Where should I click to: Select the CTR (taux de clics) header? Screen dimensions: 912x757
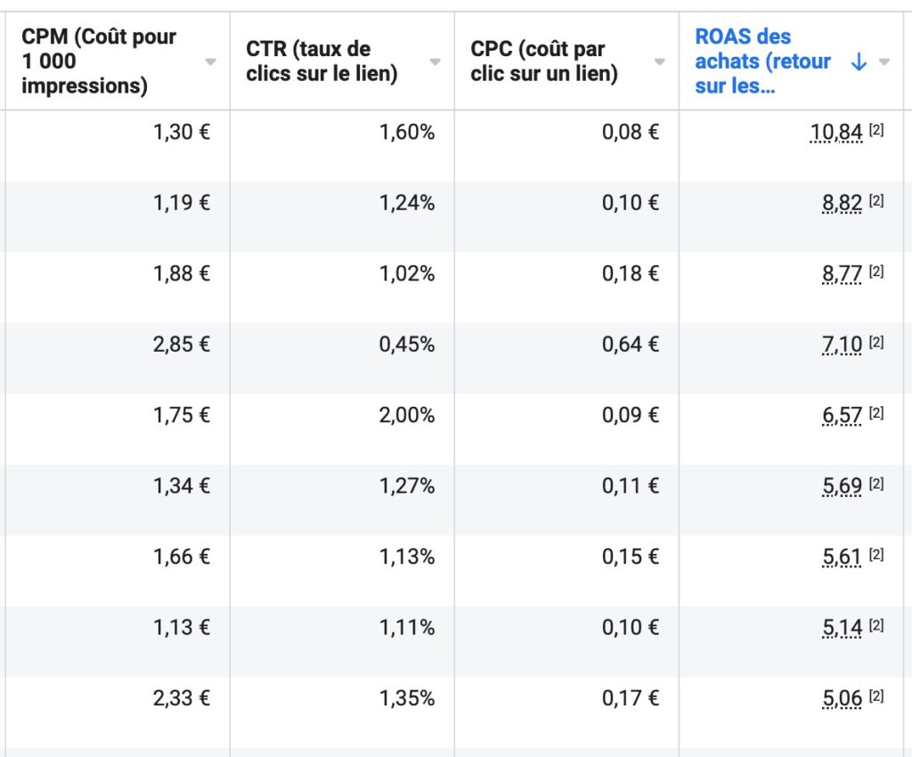(322, 61)
